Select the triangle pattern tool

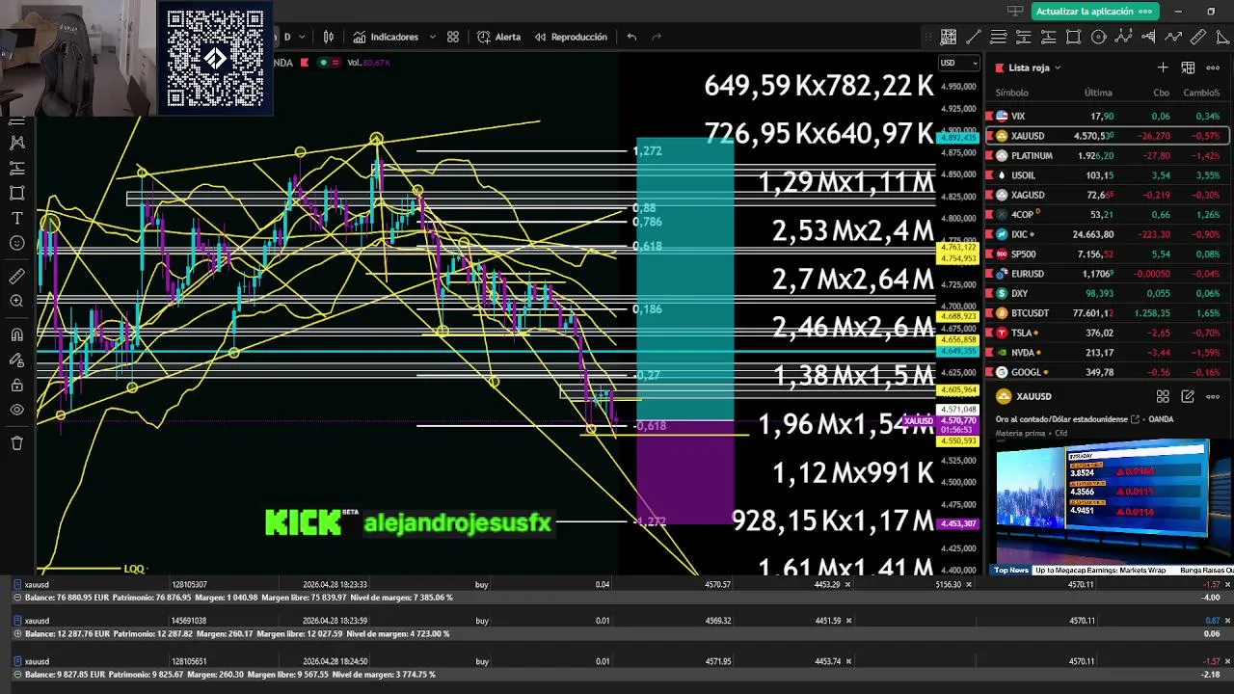pyautogui.click(x=1222, y=37)
